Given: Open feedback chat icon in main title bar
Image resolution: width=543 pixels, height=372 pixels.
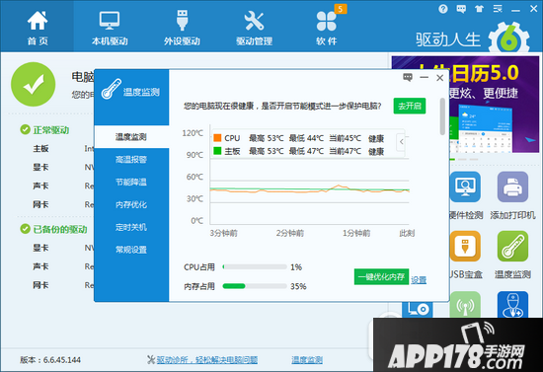Looking at the screenshot, I should pos(461,9).
